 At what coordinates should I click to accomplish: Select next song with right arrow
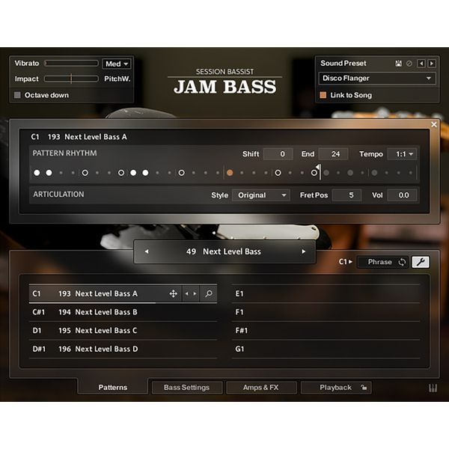coord(304,251)
